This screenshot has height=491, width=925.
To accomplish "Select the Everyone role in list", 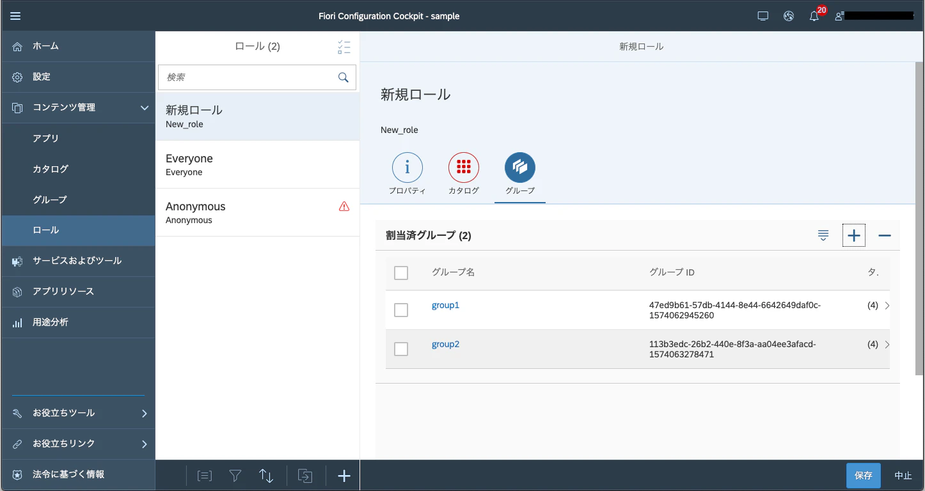I will click(x=257, y=164).
